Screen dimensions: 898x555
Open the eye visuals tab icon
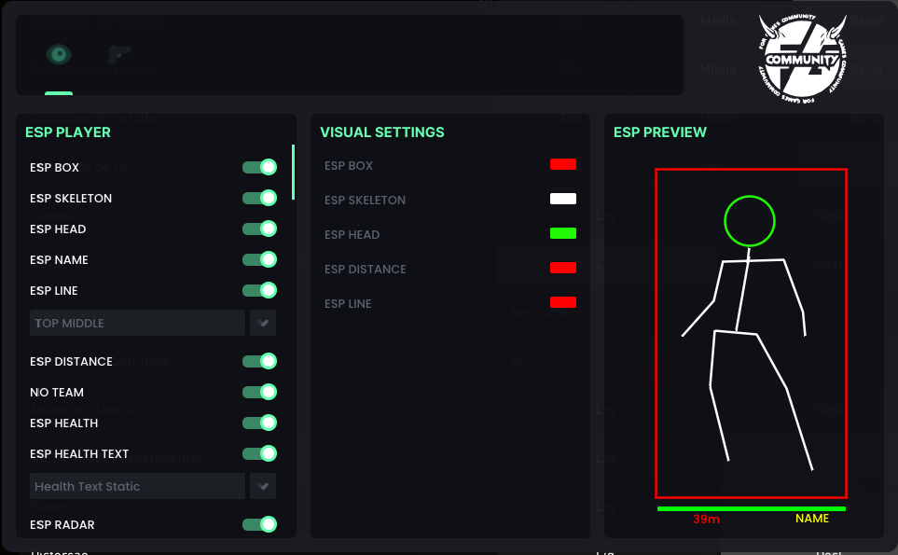[59, 55]
